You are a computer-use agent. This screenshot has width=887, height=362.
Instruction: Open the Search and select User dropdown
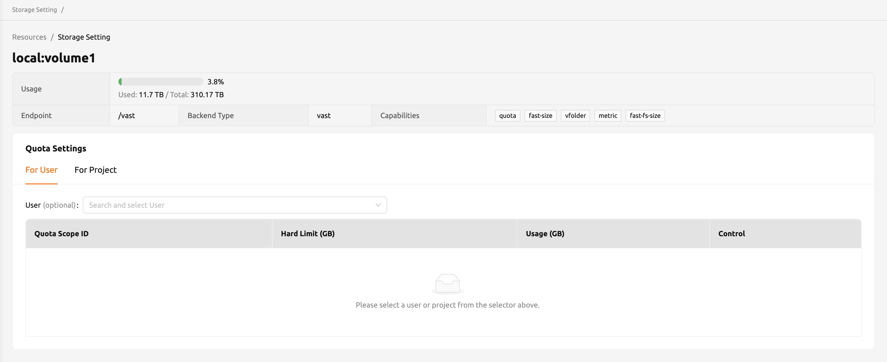pyautogui.click(x=235, y=205)
